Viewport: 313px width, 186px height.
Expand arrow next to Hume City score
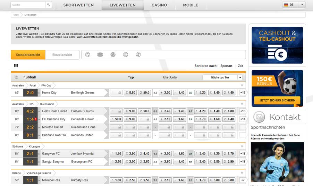tap(39, 93)
